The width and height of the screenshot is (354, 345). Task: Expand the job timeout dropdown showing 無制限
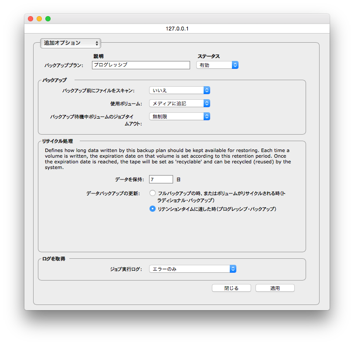pos(180,116)
